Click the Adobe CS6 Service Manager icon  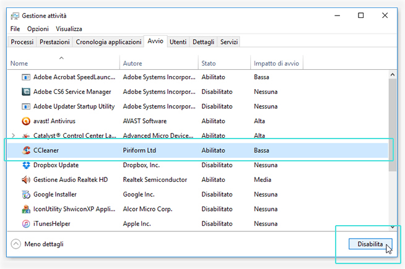click(x=26, y=92)
